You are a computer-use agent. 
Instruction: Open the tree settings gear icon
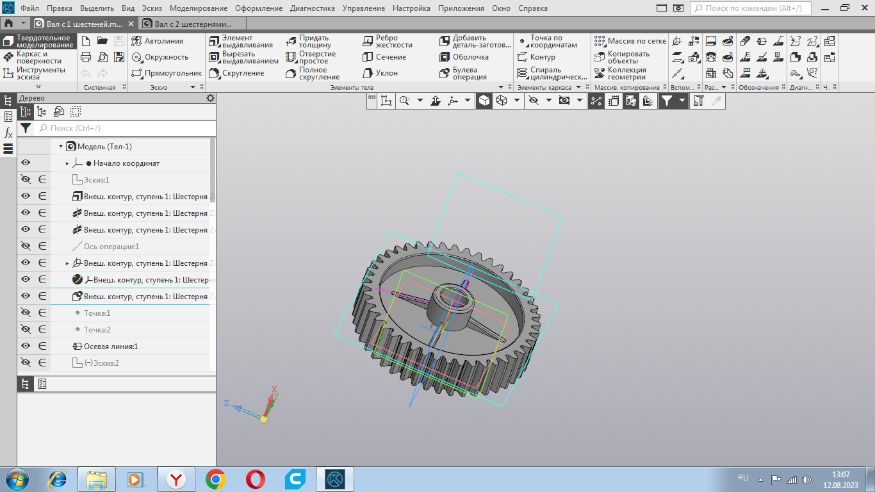click(x=210, y=98)
